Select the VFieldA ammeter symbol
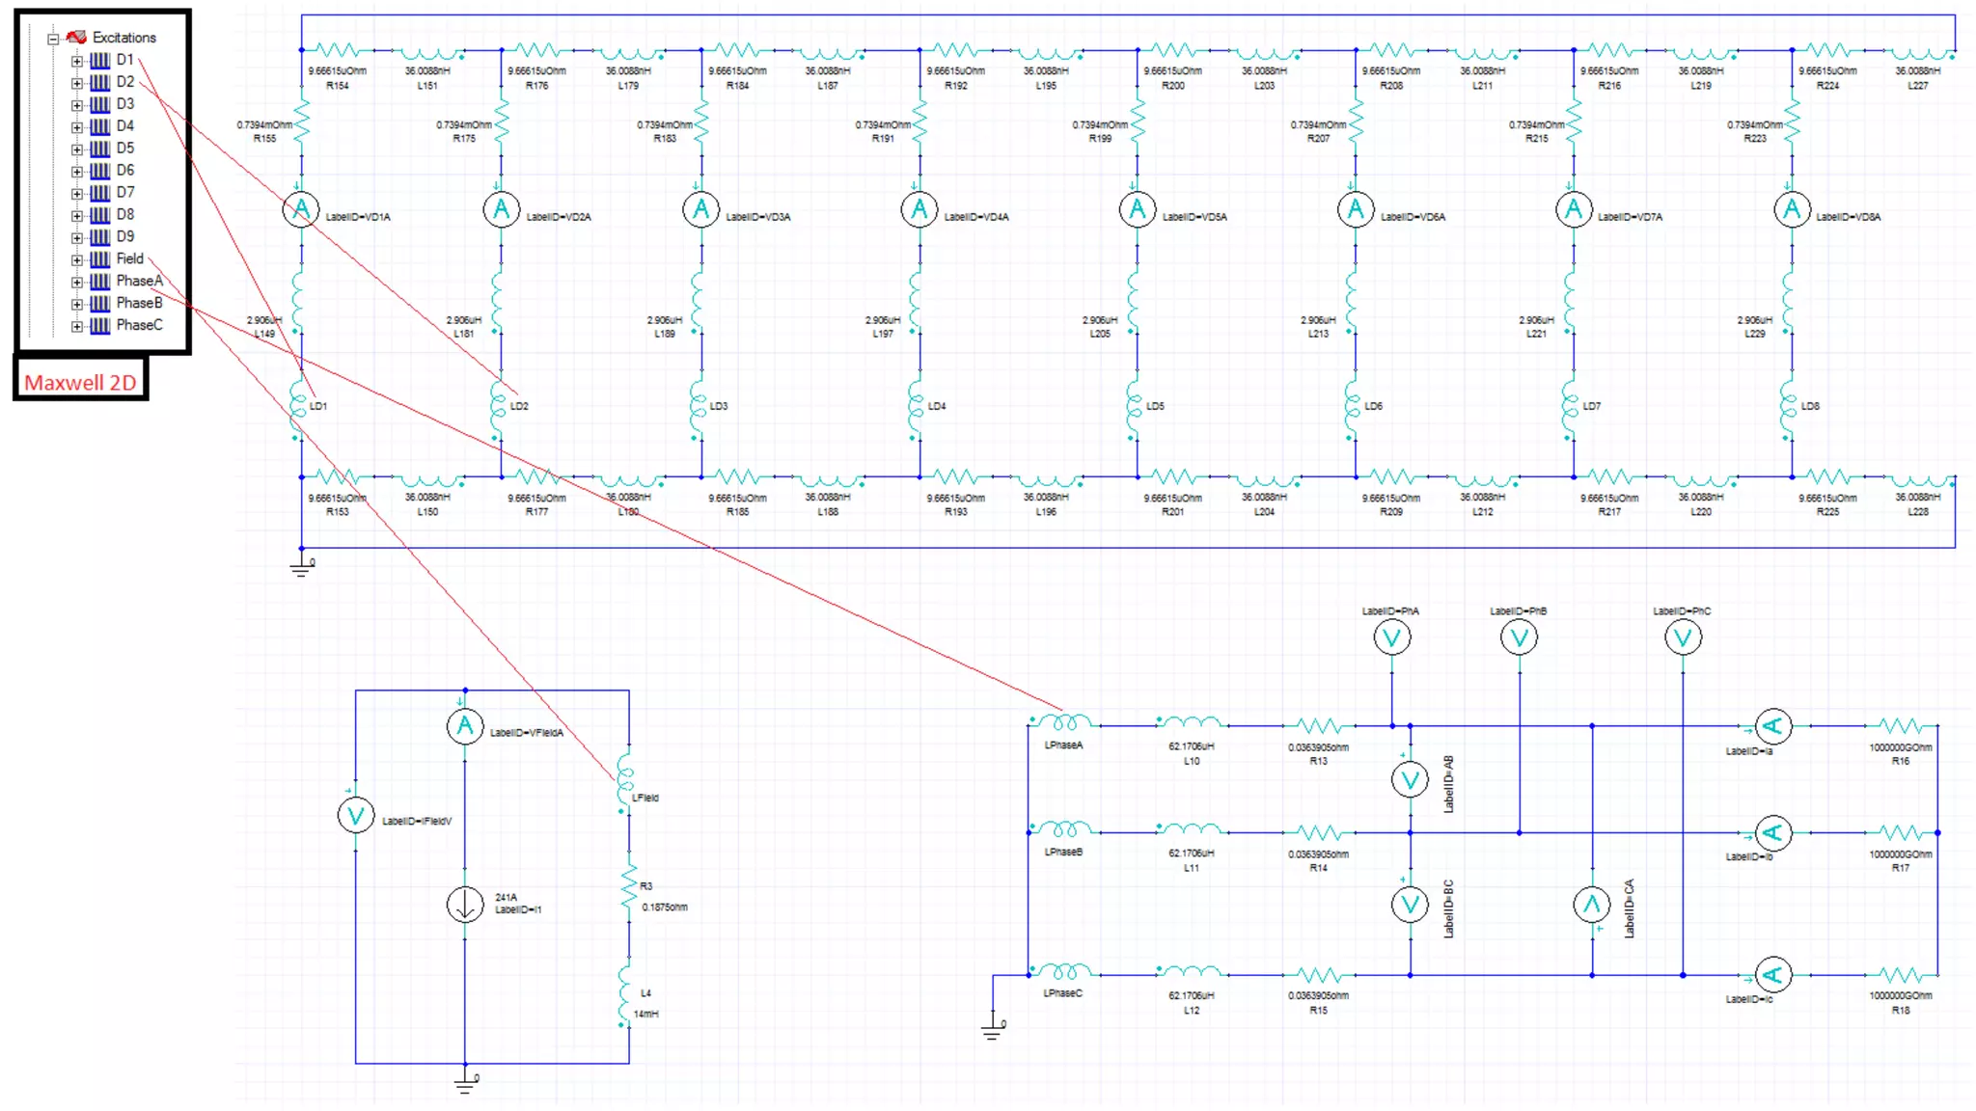Image resolution: width=1976 pixels, height=1111 pixels. pos(465,726)
